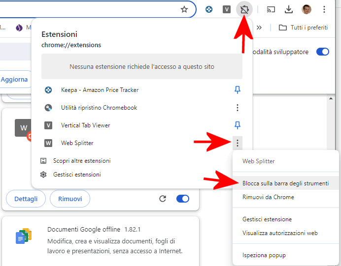Toggle the extension card enable switch
This screenshot has width=341, height=266.
[183, 199]
